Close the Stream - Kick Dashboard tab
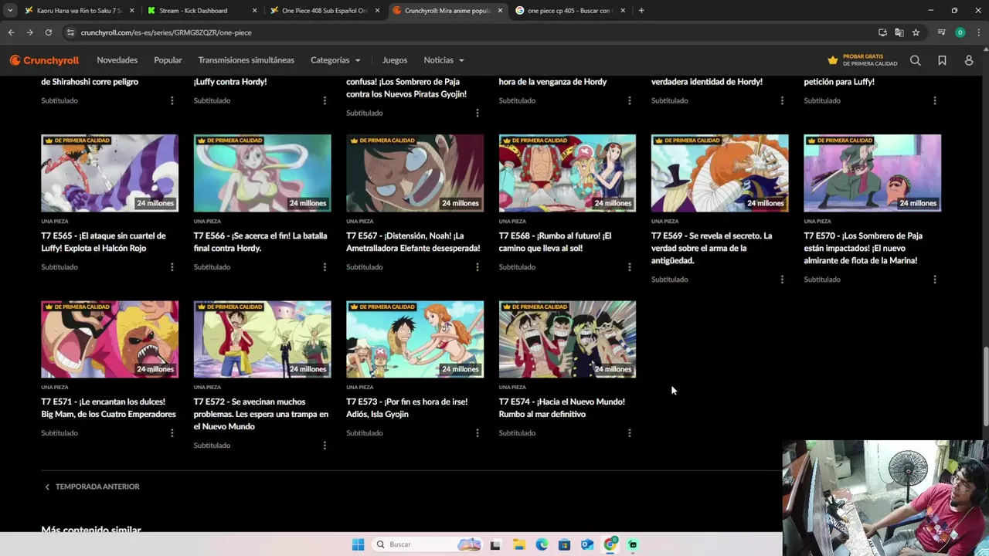The image size is (989, 556). point(254,11)
